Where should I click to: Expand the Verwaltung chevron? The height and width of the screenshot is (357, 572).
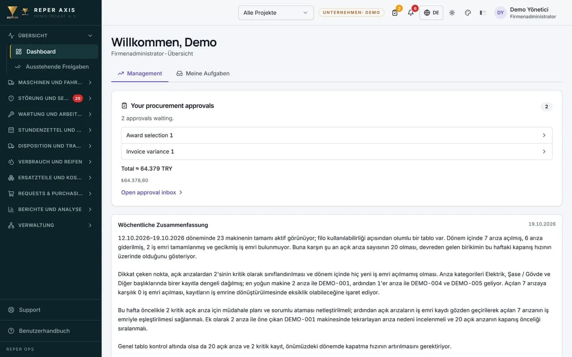pyautogui.click(x=90, y=225)
